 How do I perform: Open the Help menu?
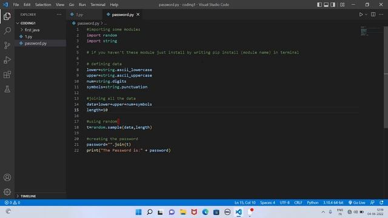pos(114,5)
